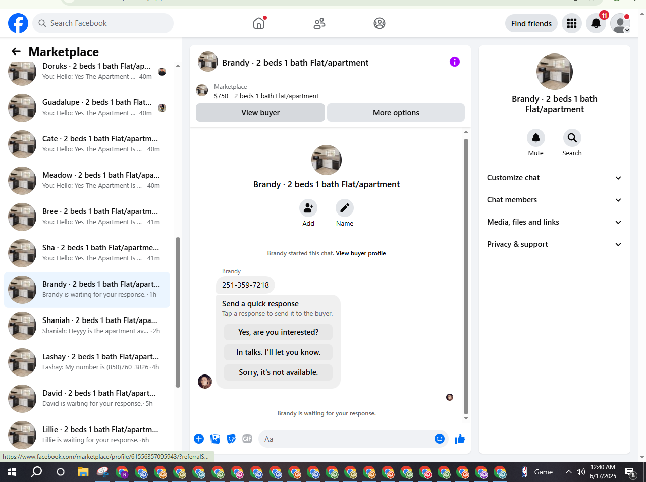The width and height of the screenshot is (646, 482).
Task: Send quick reply "Yes, are you interested?"
Action: [x=279, y=332]
